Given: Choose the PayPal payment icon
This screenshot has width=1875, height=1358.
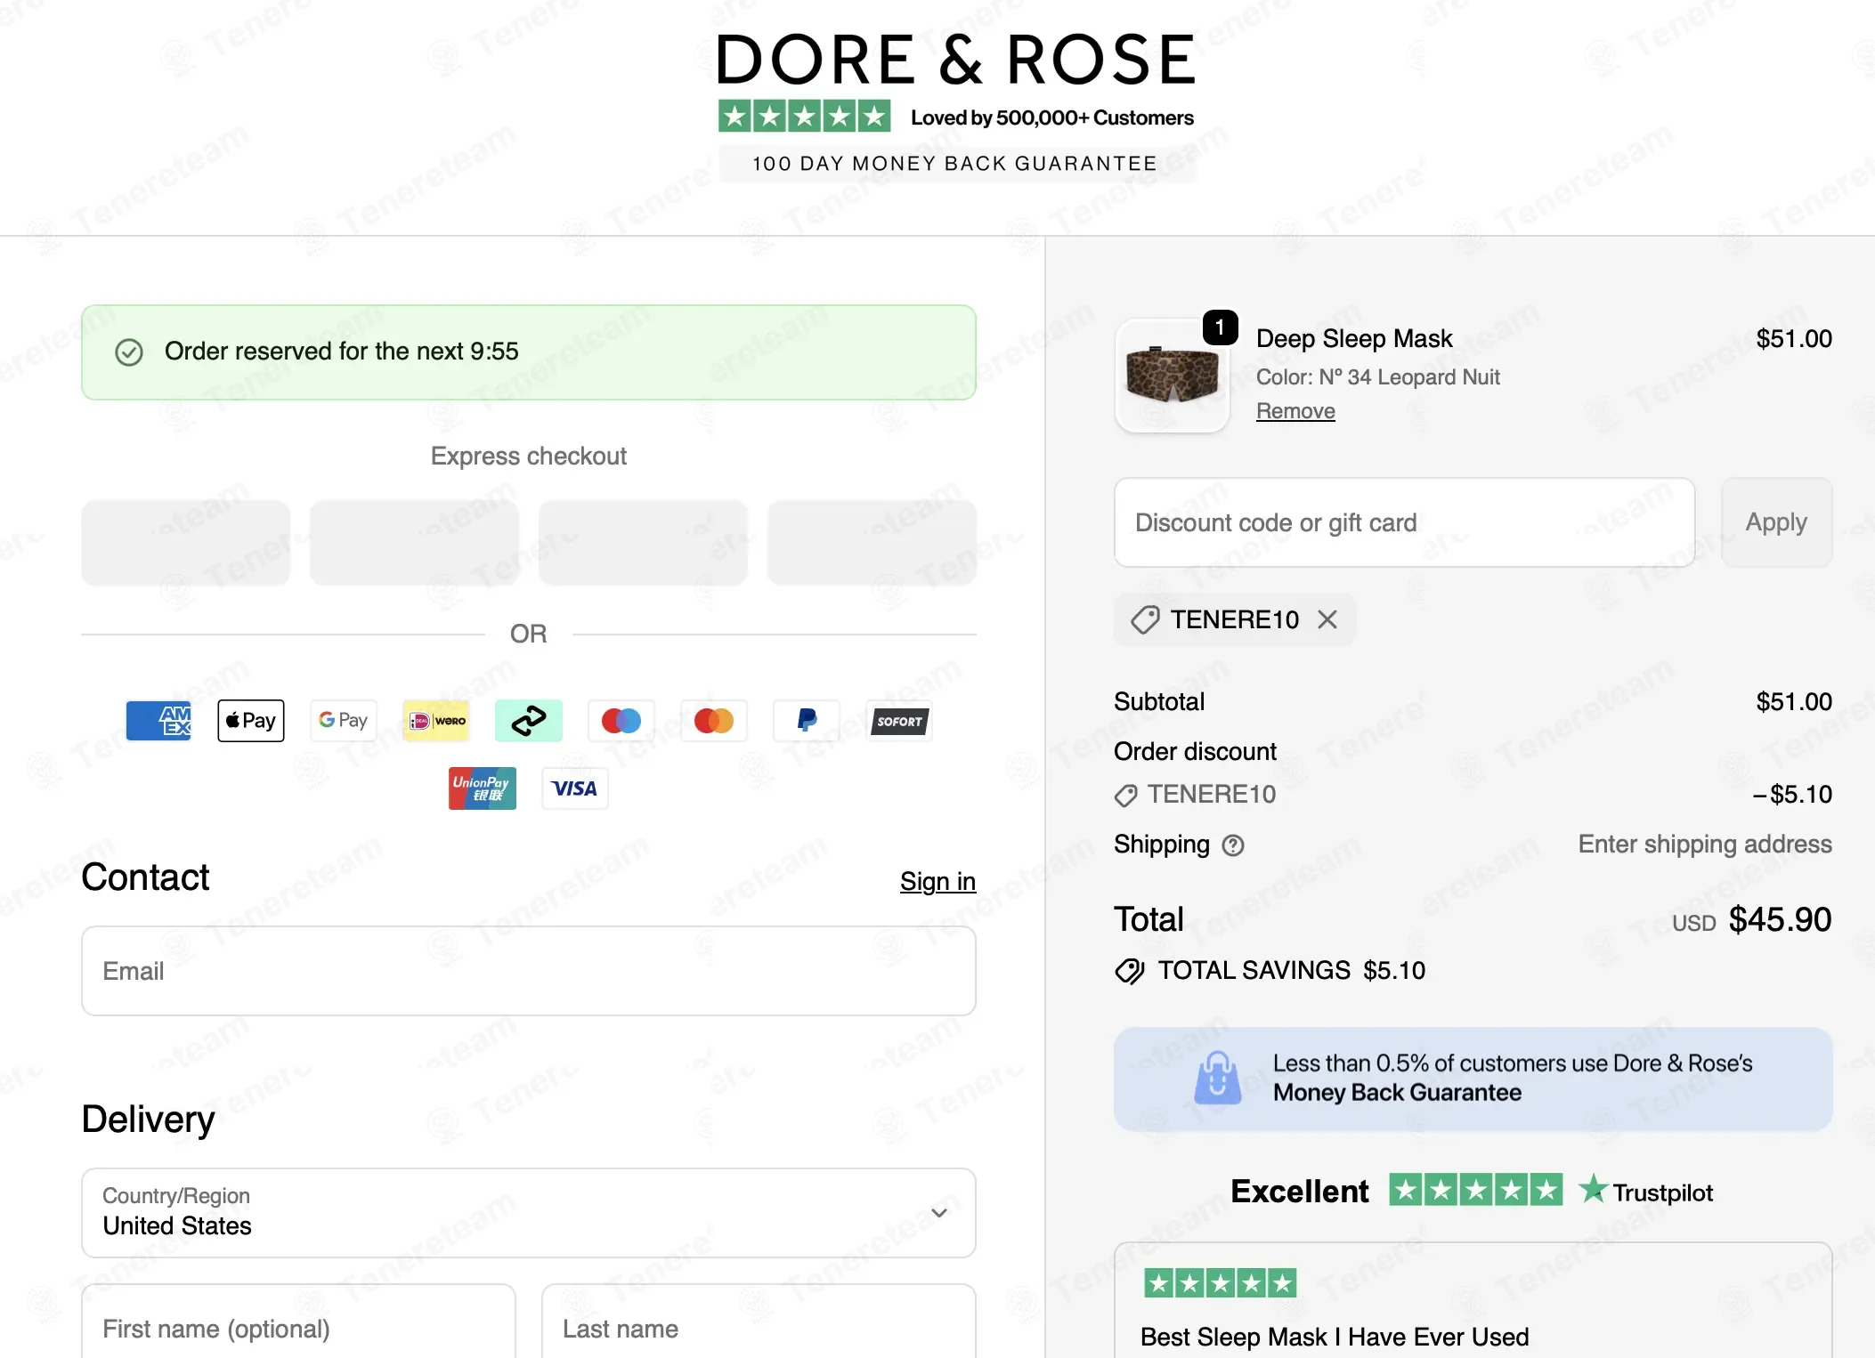Looking at the screenshot, I should coord(807,721).
